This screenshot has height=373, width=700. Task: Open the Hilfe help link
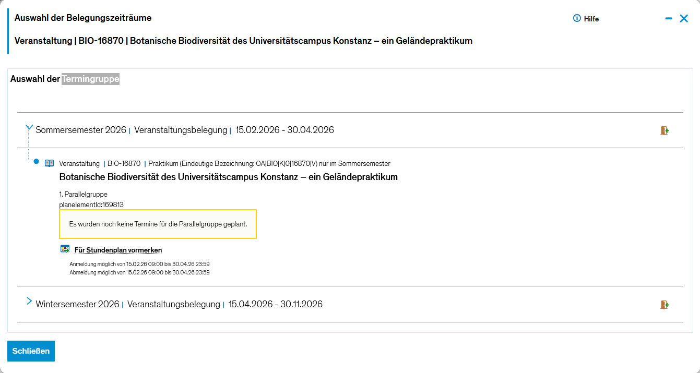tap(591, 19)
